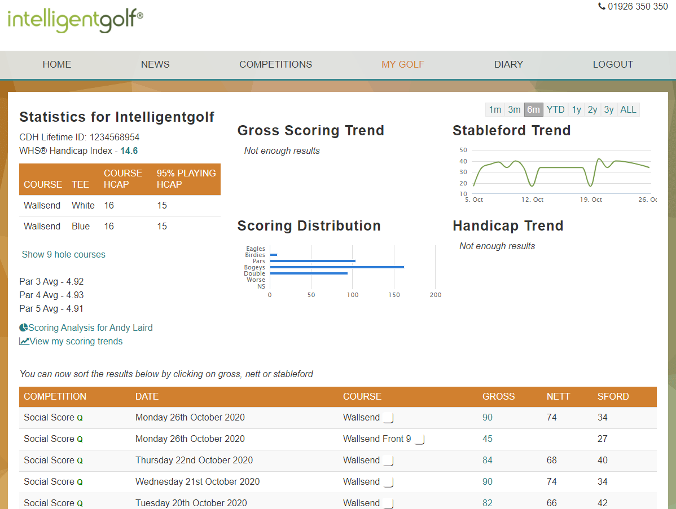The height and width of the screenshot is (509, 676).
Task: Click the Wallsend White tee row
Action: 120,205
